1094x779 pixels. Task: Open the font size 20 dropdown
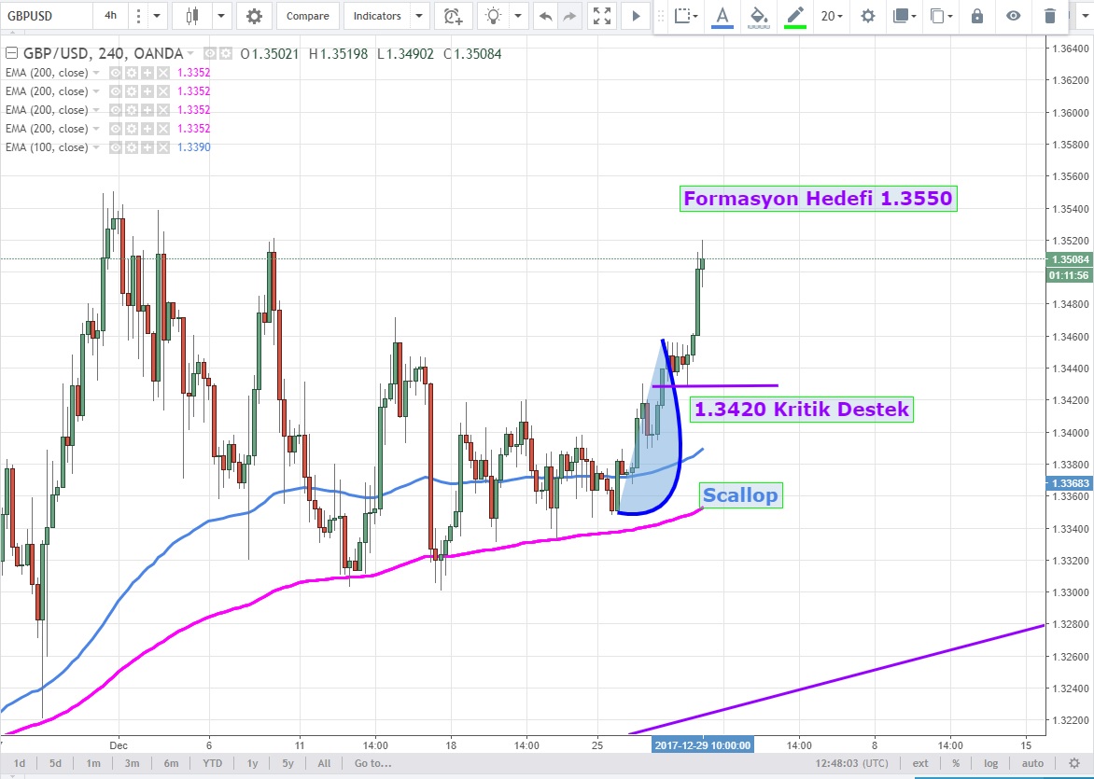click(x=831, y=16)
